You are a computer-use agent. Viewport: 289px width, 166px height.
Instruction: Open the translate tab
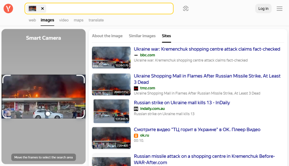tap(96, 20)
